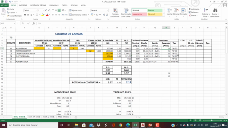228x128 pixels.
Task: Open Chrome from the taskbar
Action: pos(120,125)
